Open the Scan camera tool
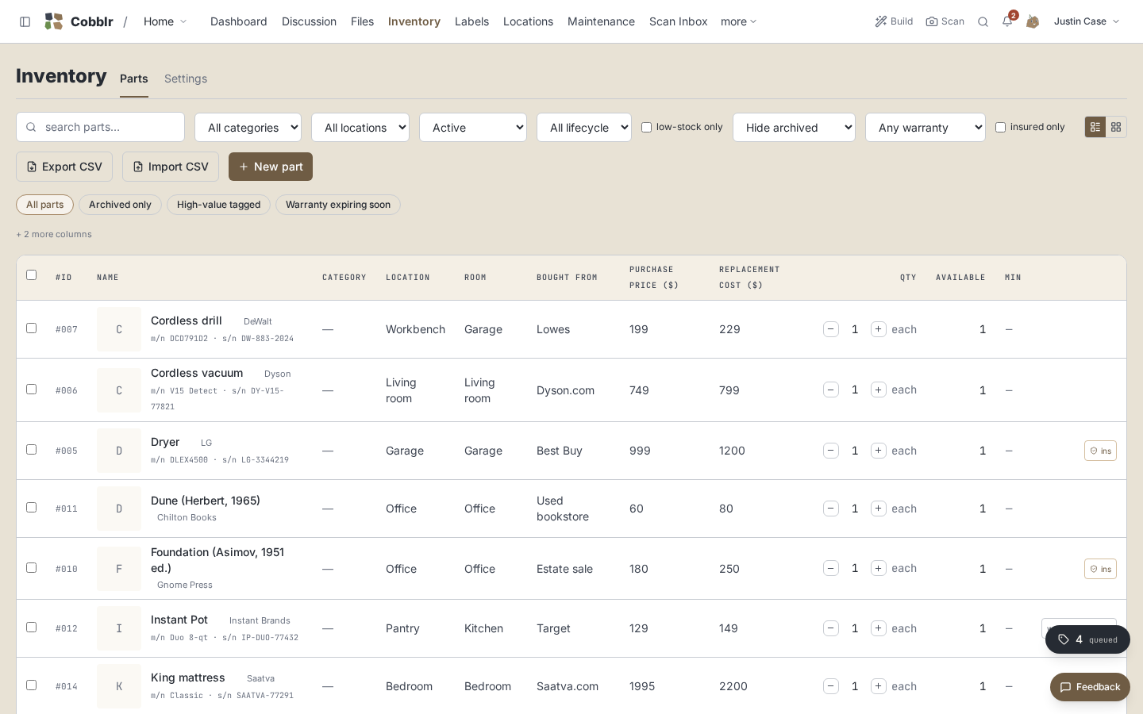The height and width of the screenshot is (714, 1143). click(x=945, y=21)
